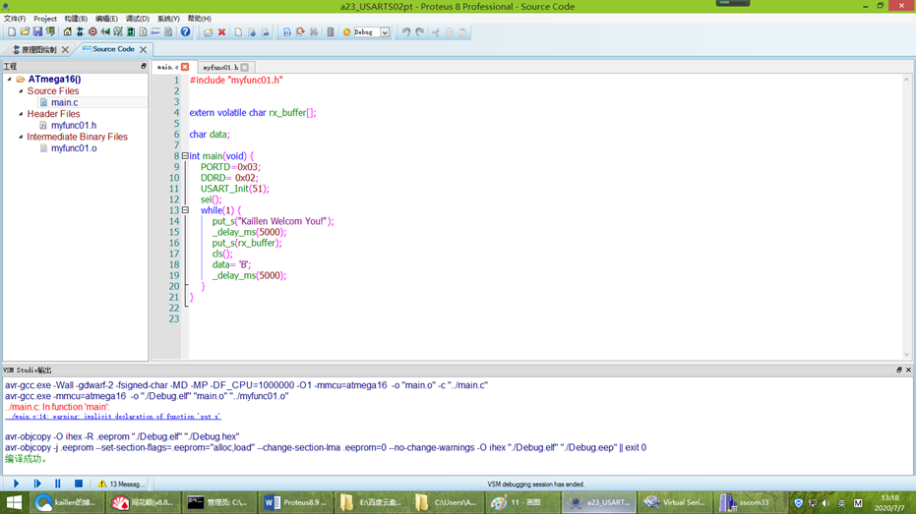Click the volume icon in system tray
The image size is (916, 514).
click(x=826, y=503)
